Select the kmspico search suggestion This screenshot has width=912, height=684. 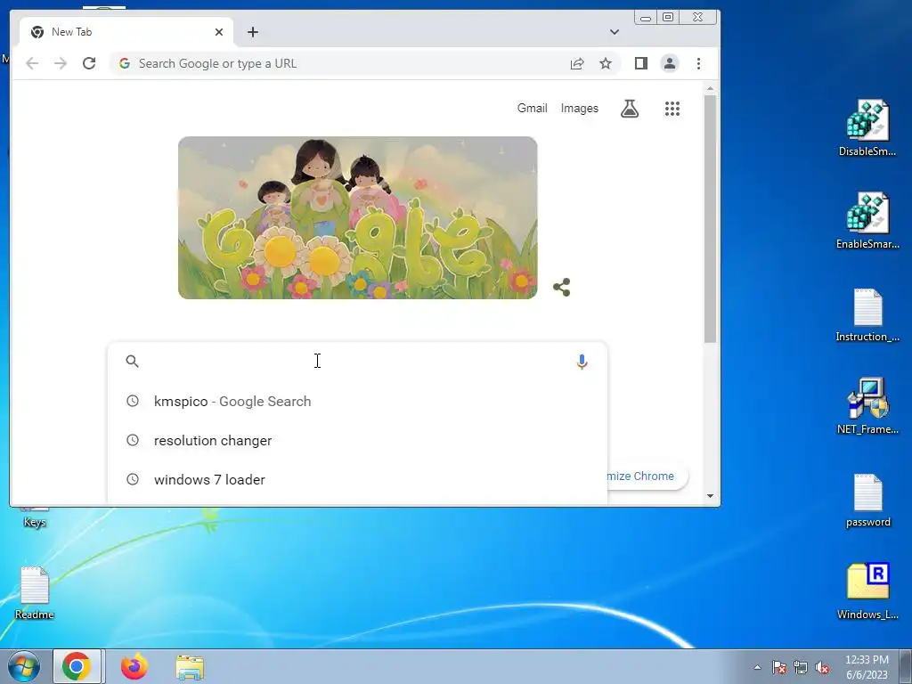click(x=357, y=402)
